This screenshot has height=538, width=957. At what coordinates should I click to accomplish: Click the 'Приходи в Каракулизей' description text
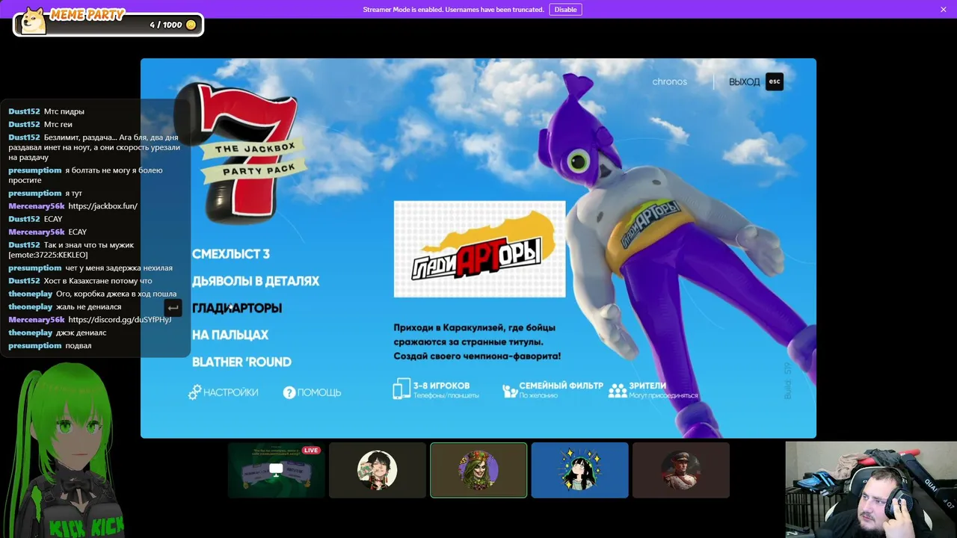coord(477,342)
